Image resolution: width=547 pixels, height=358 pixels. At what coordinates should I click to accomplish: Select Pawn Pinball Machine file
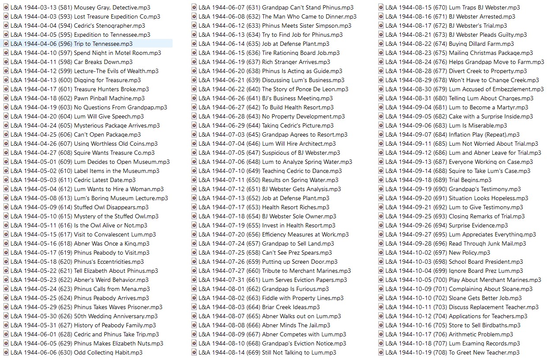(x=77, y=98)
